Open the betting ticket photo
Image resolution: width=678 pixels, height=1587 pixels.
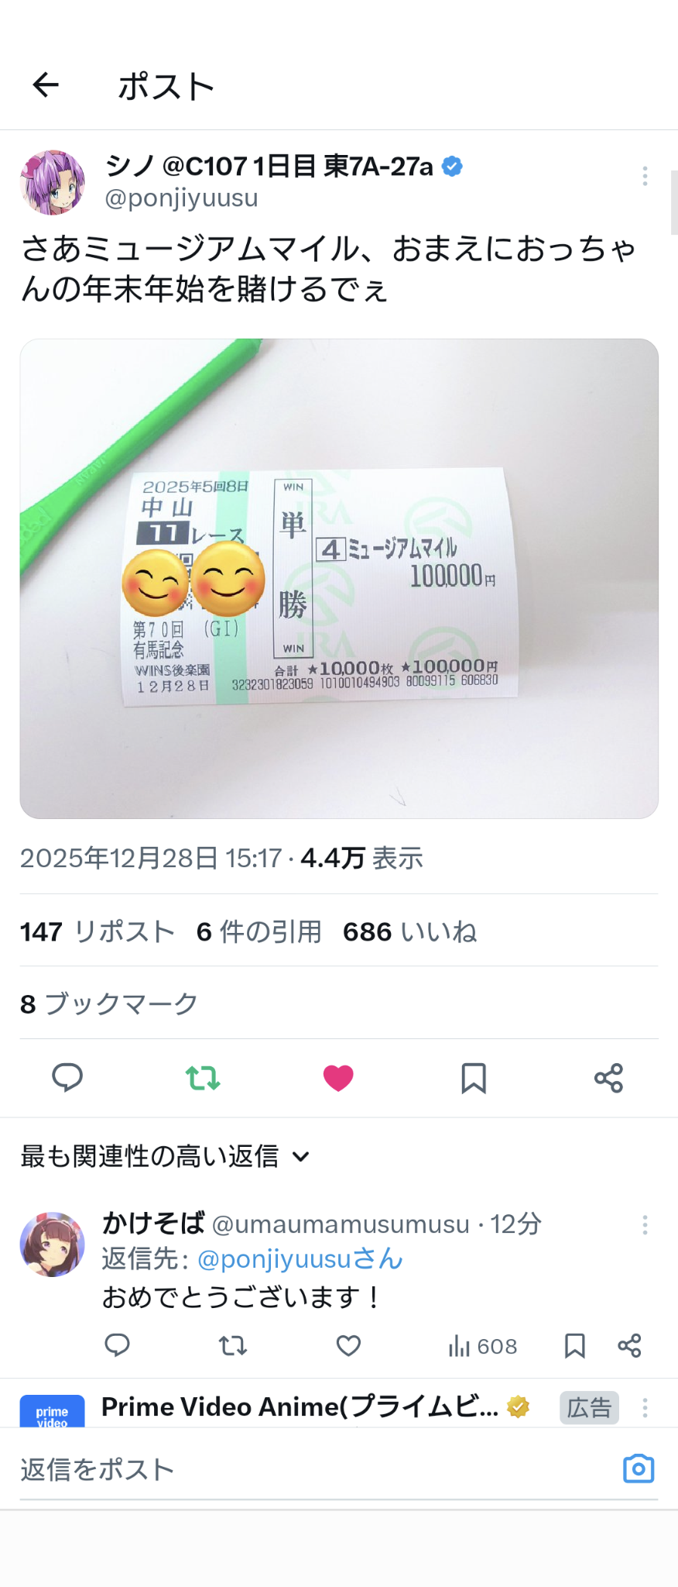coord(339,578)
